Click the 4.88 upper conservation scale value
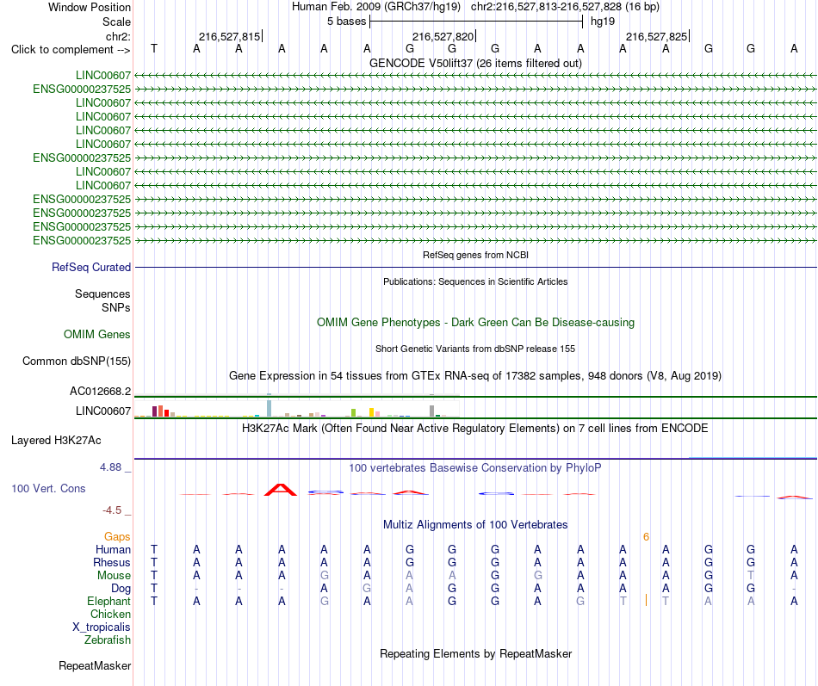This screenshot has height=686, width=818. click(110, 467)
